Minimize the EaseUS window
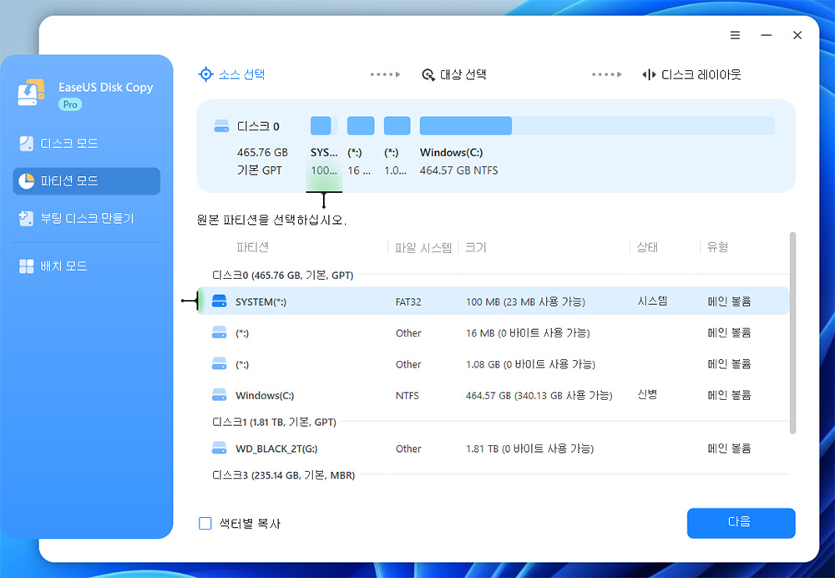The height and width of the screenshot is (578, 835). (767, 35)
